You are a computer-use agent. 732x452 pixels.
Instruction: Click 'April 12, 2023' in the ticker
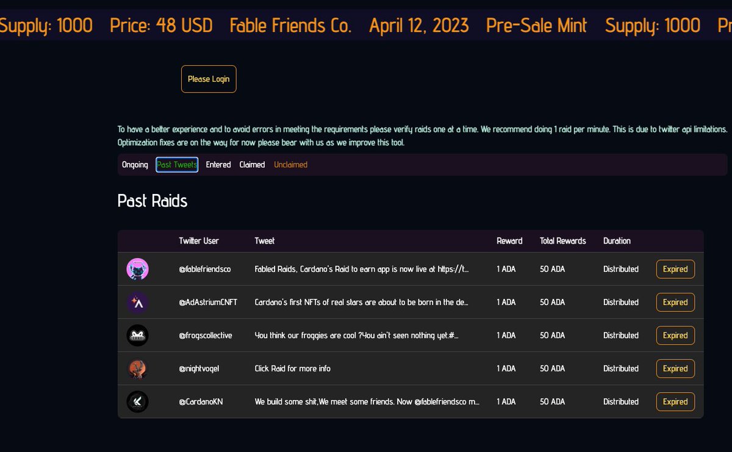(419, 25)
